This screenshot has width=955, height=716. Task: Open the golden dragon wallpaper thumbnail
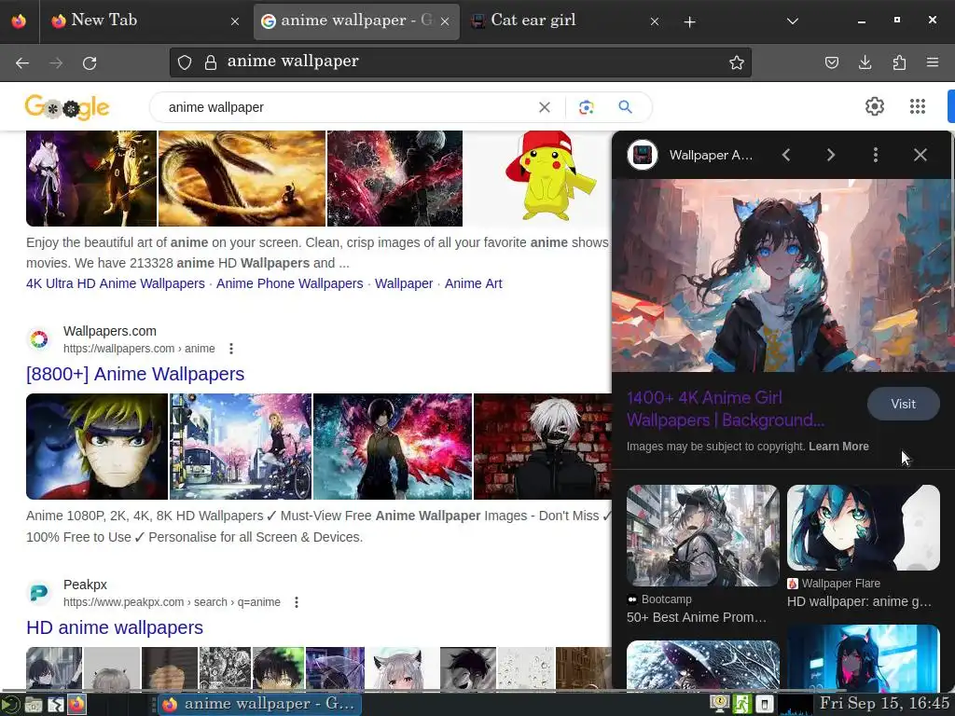tap(242, 178)
